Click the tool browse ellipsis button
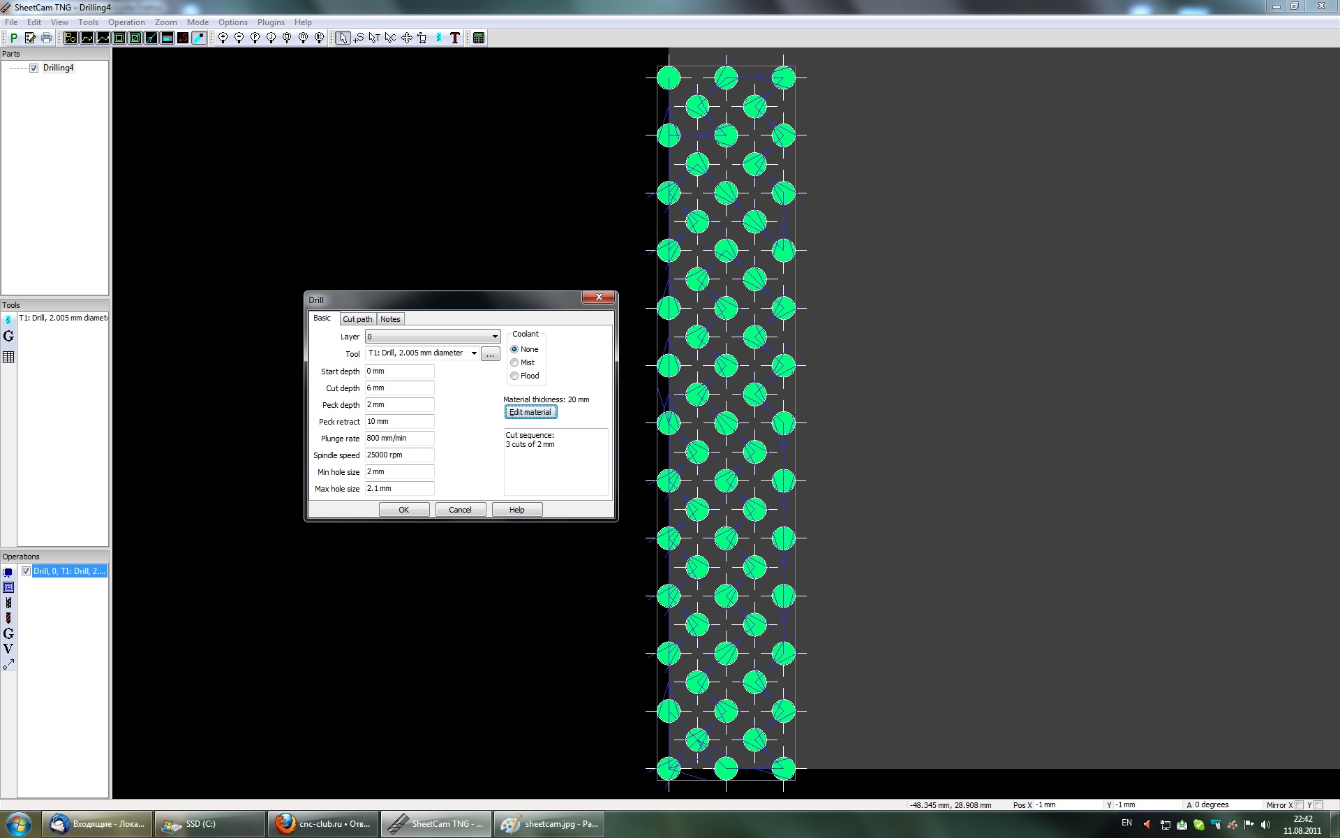The width and height of the screenshot is (1340, 838). pyautogui.click(x=490, y=354)
